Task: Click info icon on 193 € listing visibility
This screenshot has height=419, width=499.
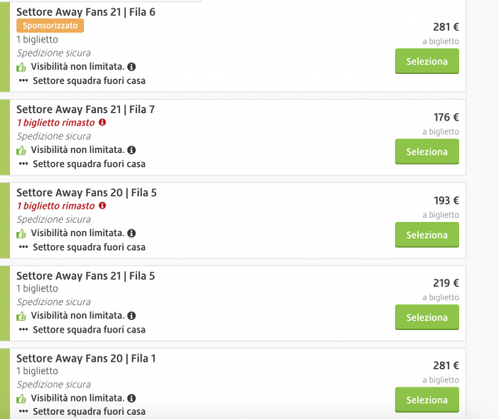Action: click(x=131, y=233)
